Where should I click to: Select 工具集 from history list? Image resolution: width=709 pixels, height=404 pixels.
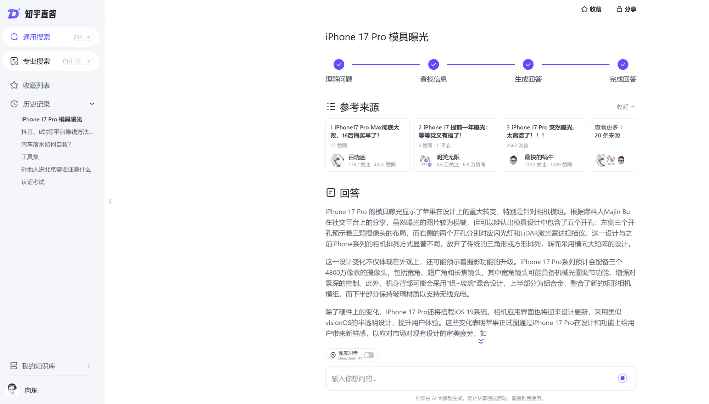30,157
